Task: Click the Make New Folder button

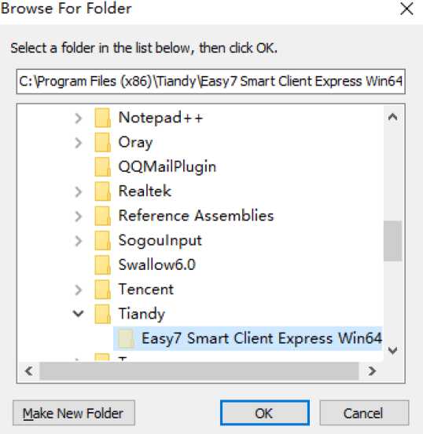Action: click(74, 413)
